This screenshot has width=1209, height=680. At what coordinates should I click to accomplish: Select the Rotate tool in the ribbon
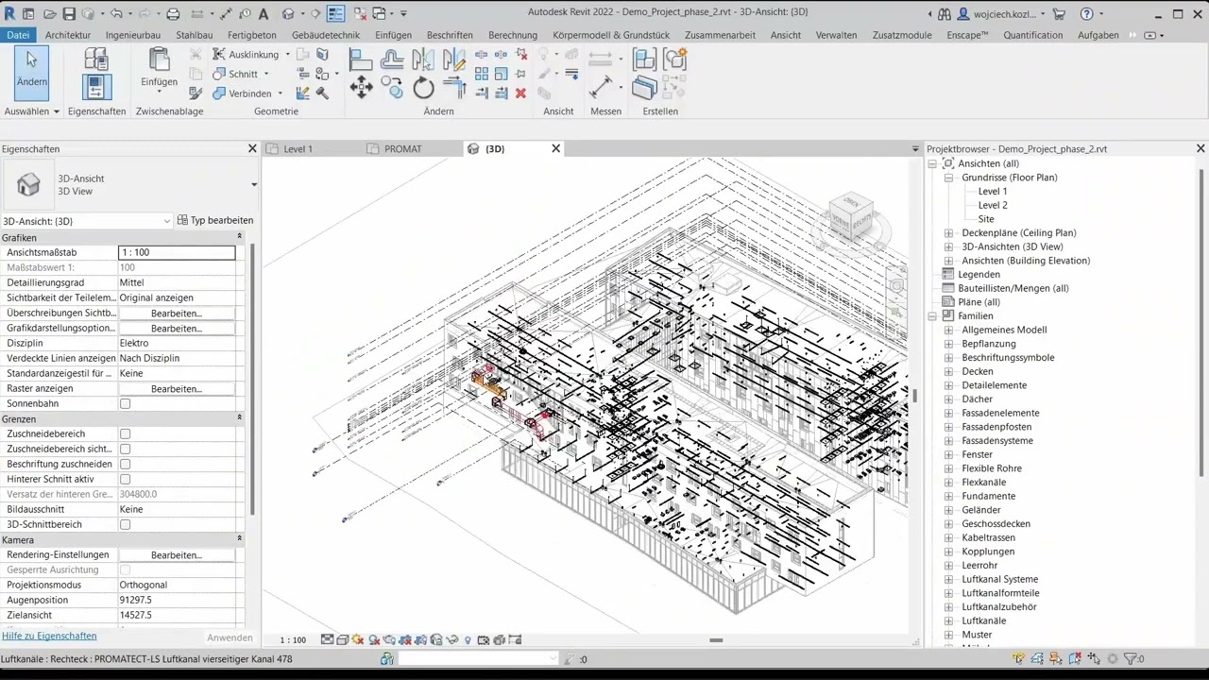[423, 89]
